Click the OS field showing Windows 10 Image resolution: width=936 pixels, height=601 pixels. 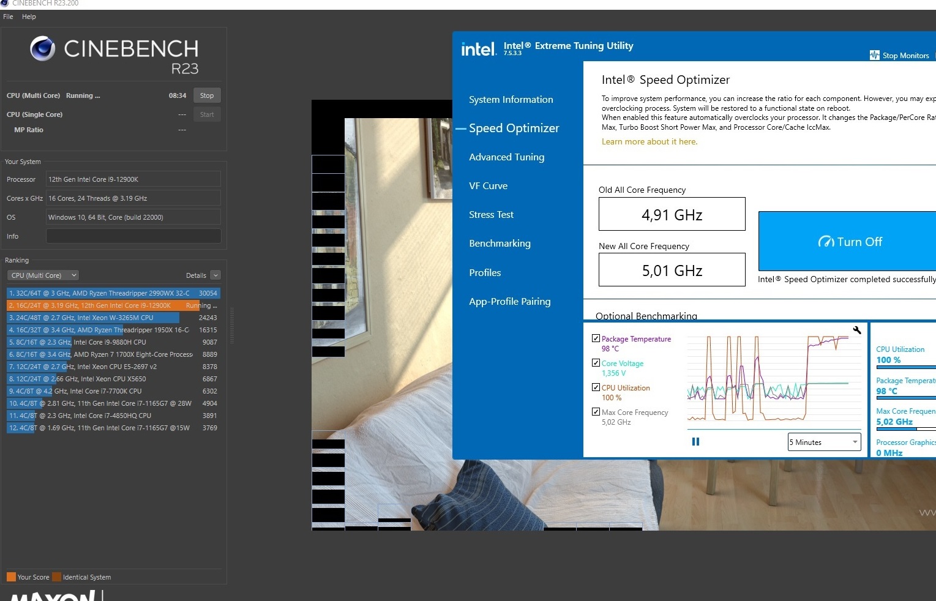pos(133,217)
